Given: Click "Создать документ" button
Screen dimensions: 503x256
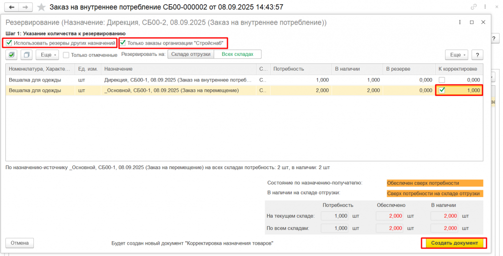Looking at the screenshot, I should (454, 243).
